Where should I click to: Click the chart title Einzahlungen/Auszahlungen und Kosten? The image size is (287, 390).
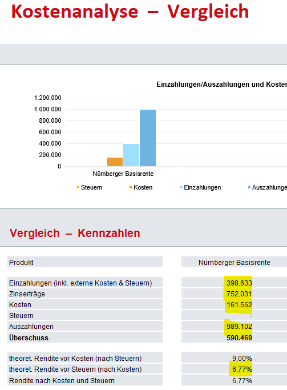pos(221,85)
